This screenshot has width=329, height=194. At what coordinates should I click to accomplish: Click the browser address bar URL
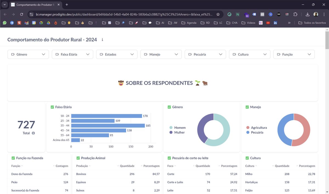(x=124, y=14)
